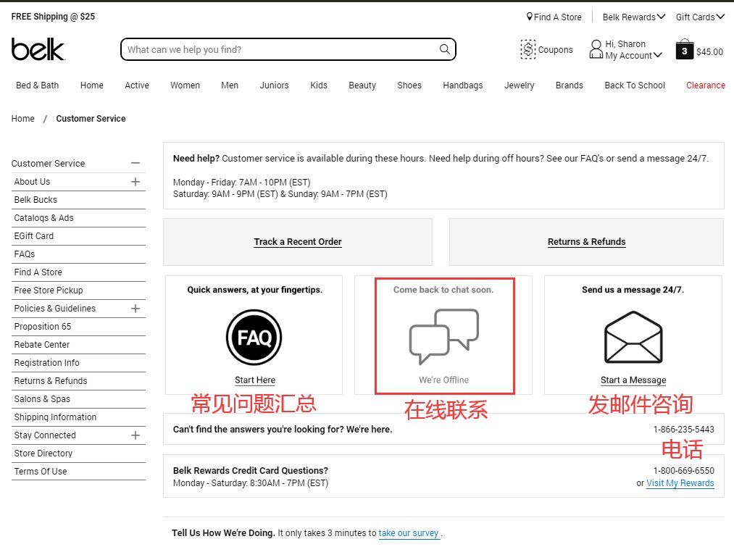734x560 pixels.
Task: Open Returns & Refunds sidebar item
Action: click(51, 381)
